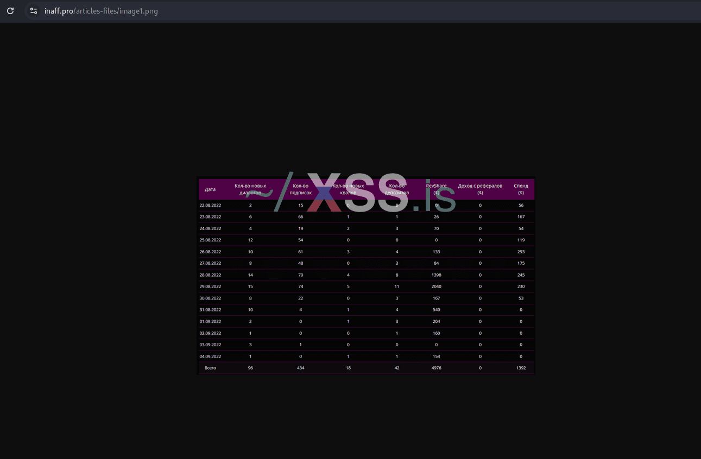Screen dimensions: 701x459
Task: Select total deposits value 42
Action: [x=397, y=368]
